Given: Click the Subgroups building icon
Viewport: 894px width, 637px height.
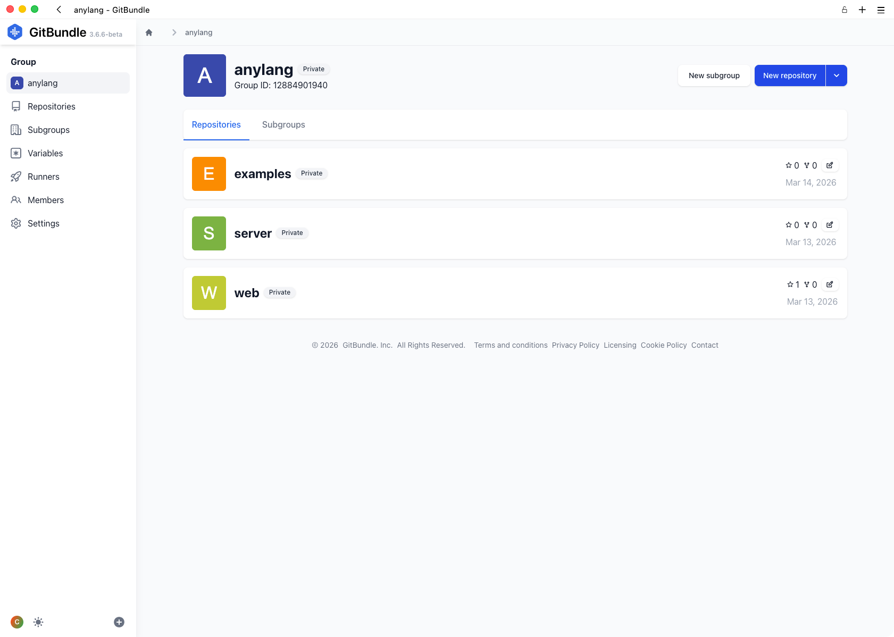Looking at the screenshot, I should [x=16, y=130].
